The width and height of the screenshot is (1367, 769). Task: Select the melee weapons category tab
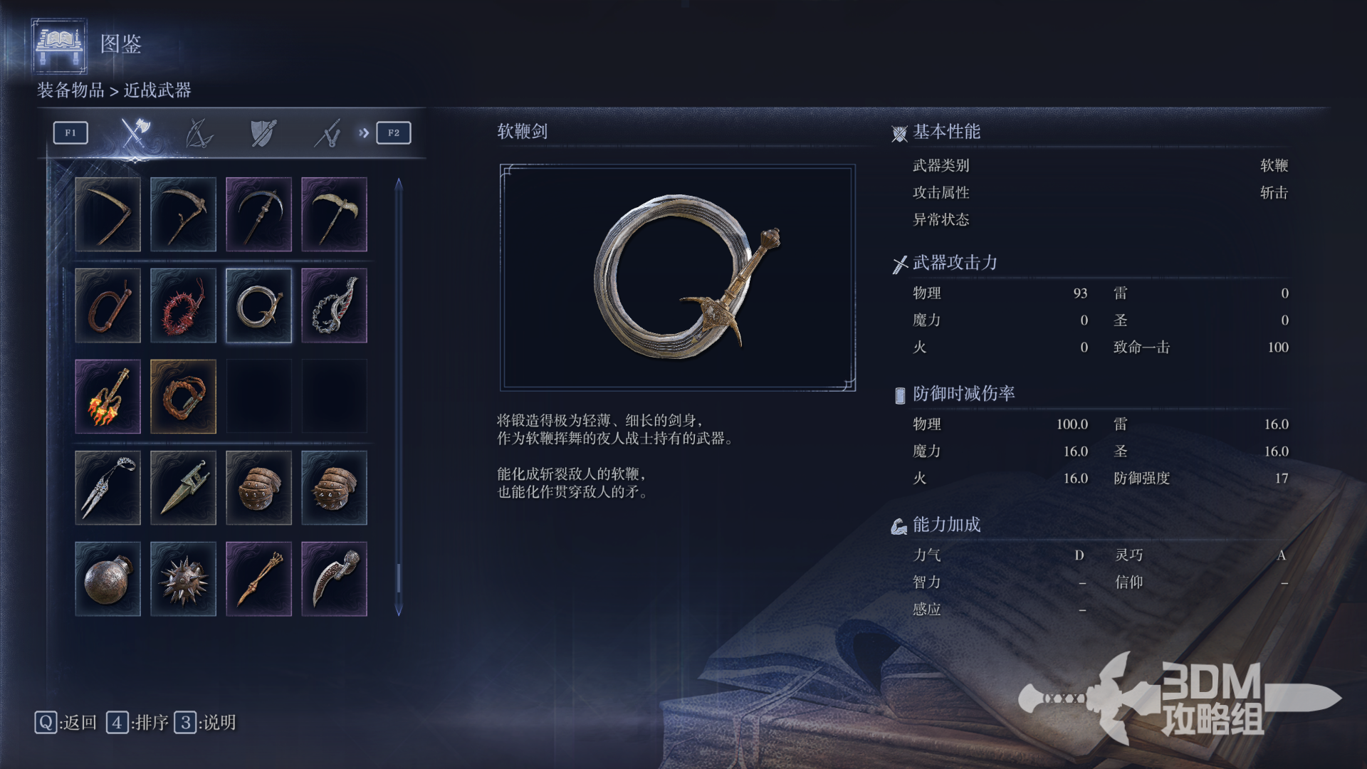point(135,132)
